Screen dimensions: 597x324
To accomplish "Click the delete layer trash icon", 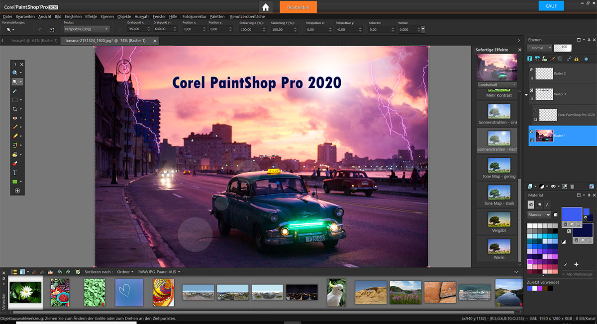I will click(x=572, y=186).
